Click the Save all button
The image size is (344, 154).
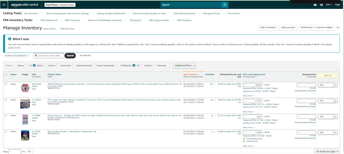[x=328, y=75]
